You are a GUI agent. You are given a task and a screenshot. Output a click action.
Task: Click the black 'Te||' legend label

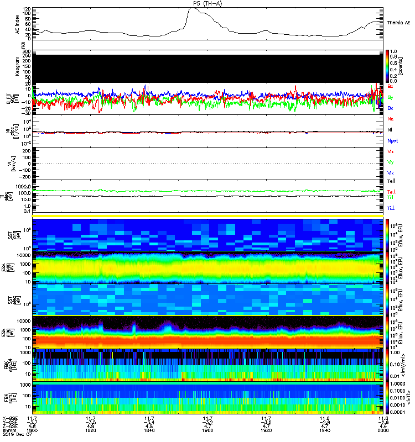(391, 181)
